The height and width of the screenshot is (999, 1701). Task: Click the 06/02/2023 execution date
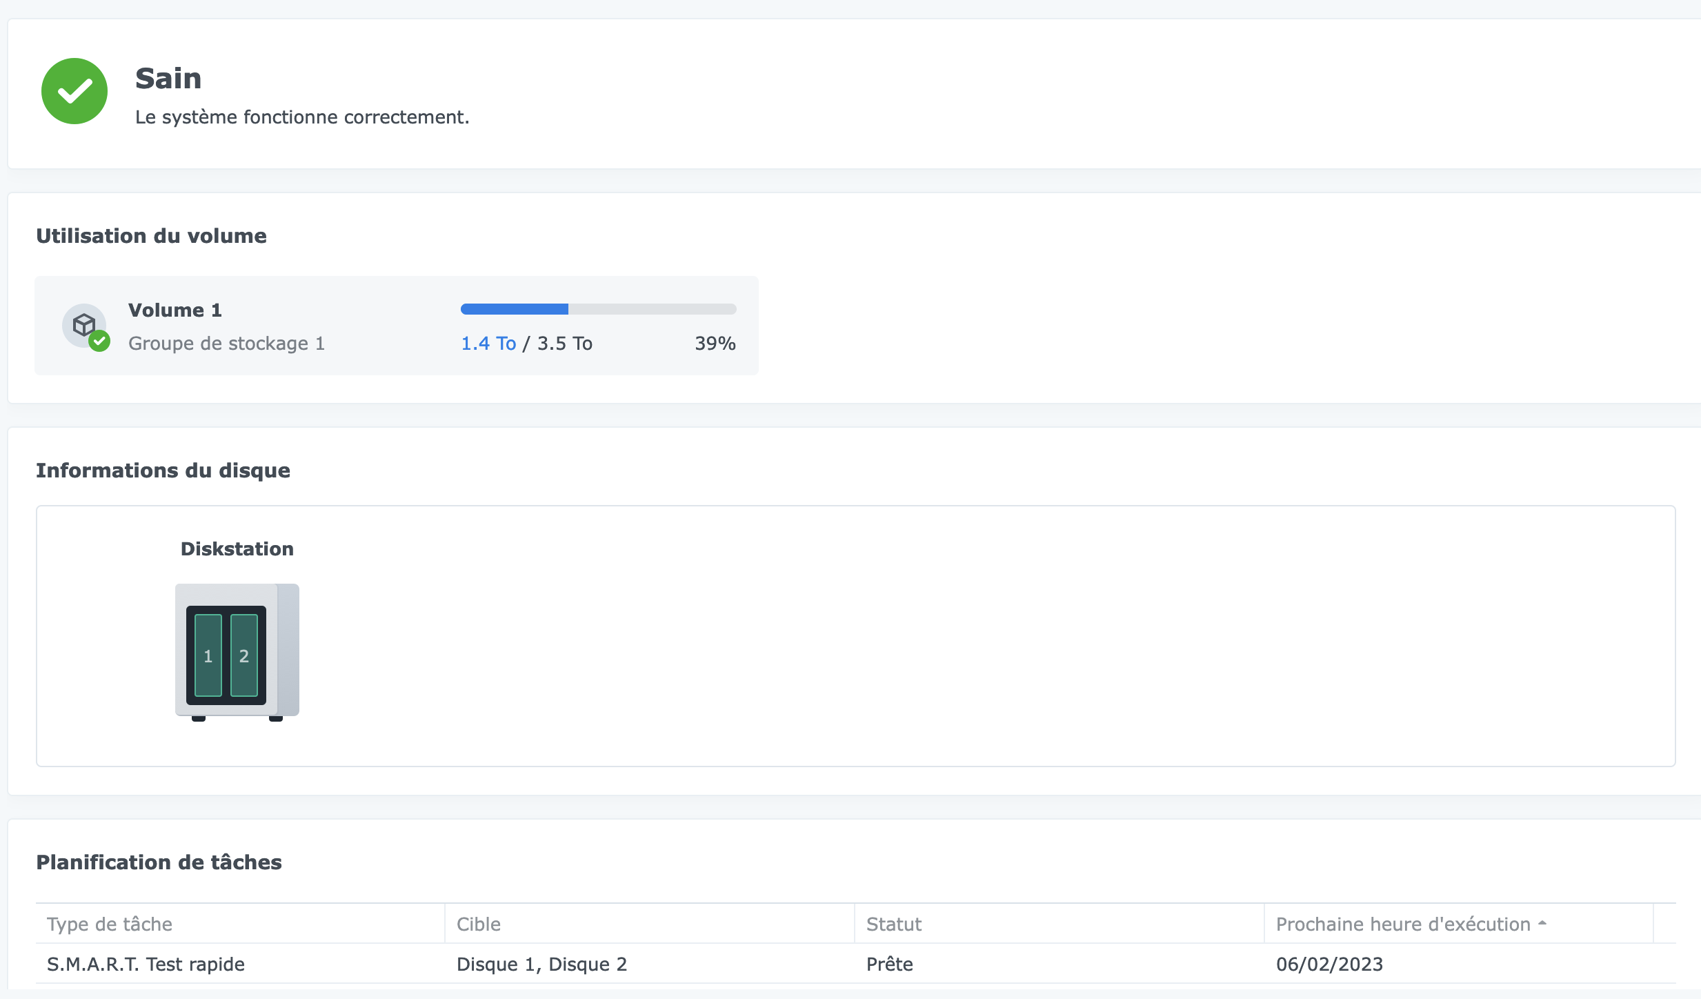1329,964
